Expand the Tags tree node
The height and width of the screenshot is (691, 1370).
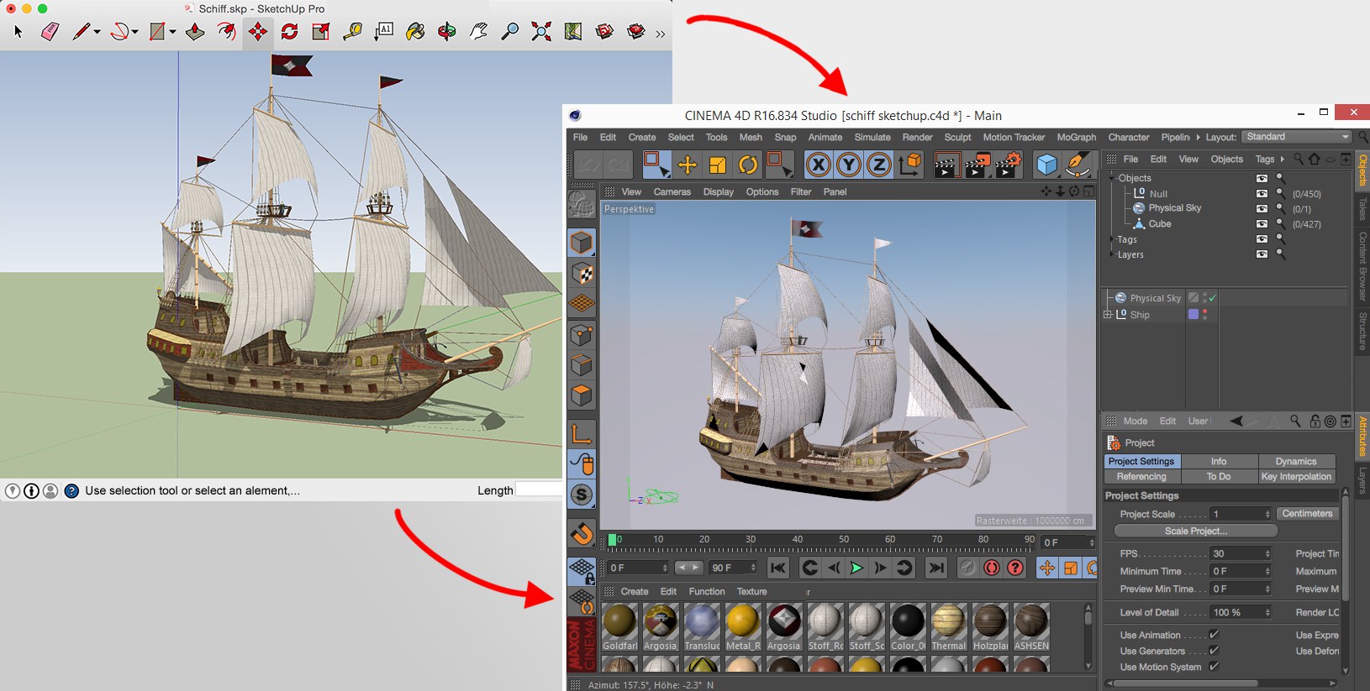coord(1112,240)
